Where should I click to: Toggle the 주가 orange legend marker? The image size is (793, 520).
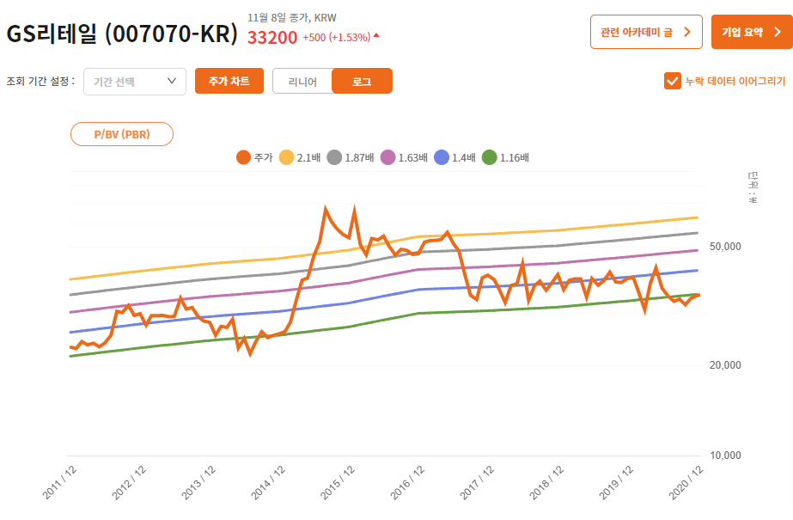[x=243, y=157]
